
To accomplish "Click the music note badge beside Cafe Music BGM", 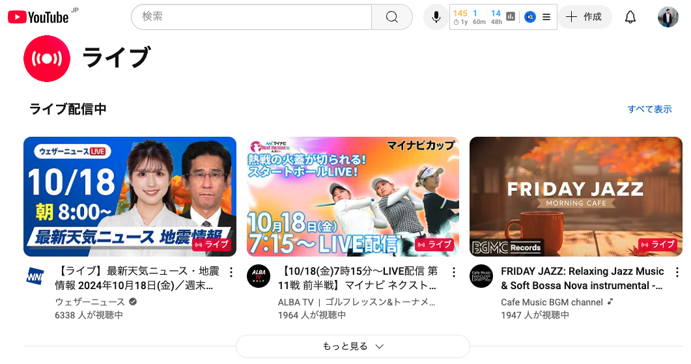I will (610, 302).
